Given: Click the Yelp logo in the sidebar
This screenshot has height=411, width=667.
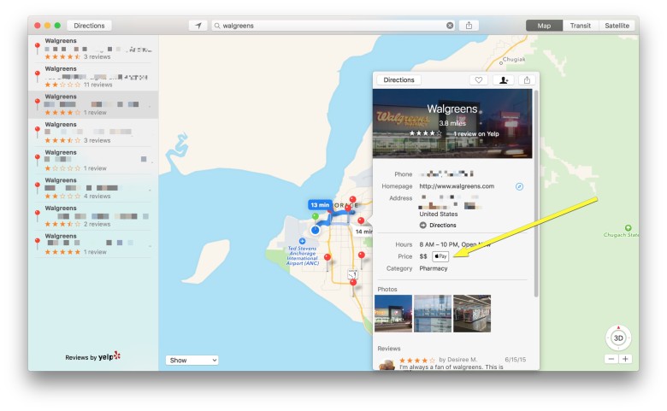Looking at the screenshot, I should pos(109,356).
